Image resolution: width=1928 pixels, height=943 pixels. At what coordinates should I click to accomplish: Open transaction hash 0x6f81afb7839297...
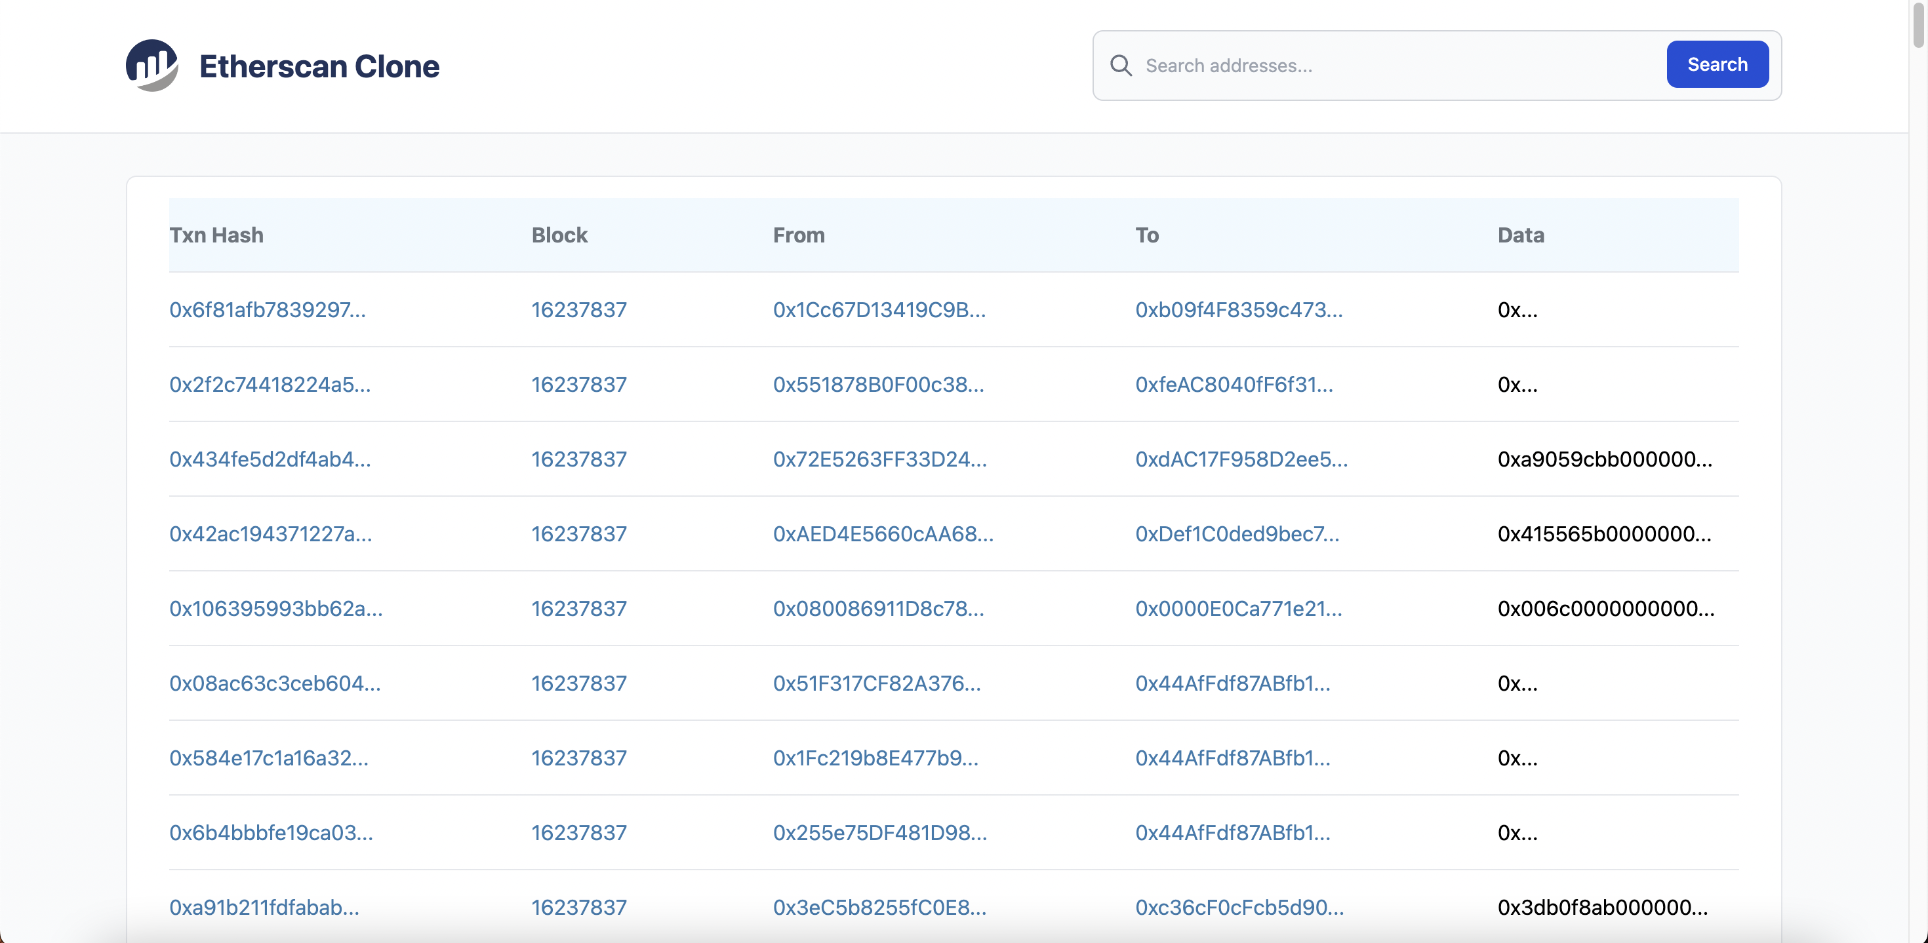click(267, 309)
